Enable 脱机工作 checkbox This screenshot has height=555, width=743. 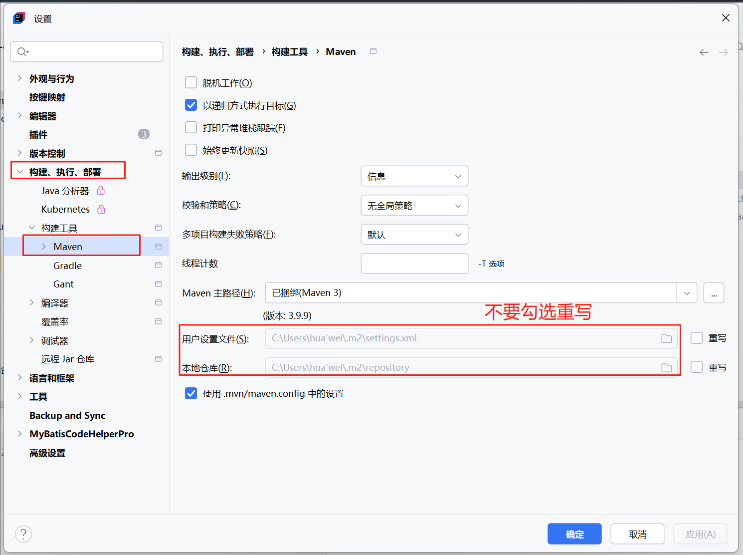coord(191,82)
